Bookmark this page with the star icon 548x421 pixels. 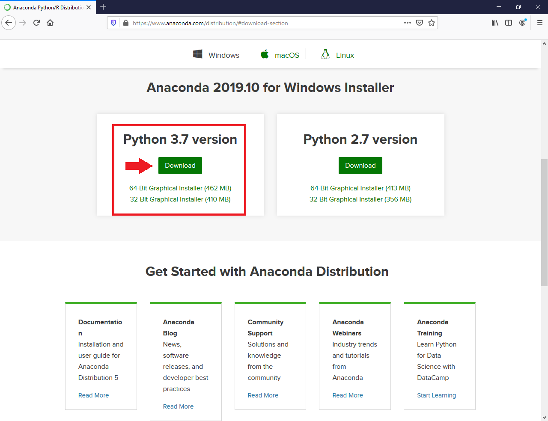click(x=432, y=23)
